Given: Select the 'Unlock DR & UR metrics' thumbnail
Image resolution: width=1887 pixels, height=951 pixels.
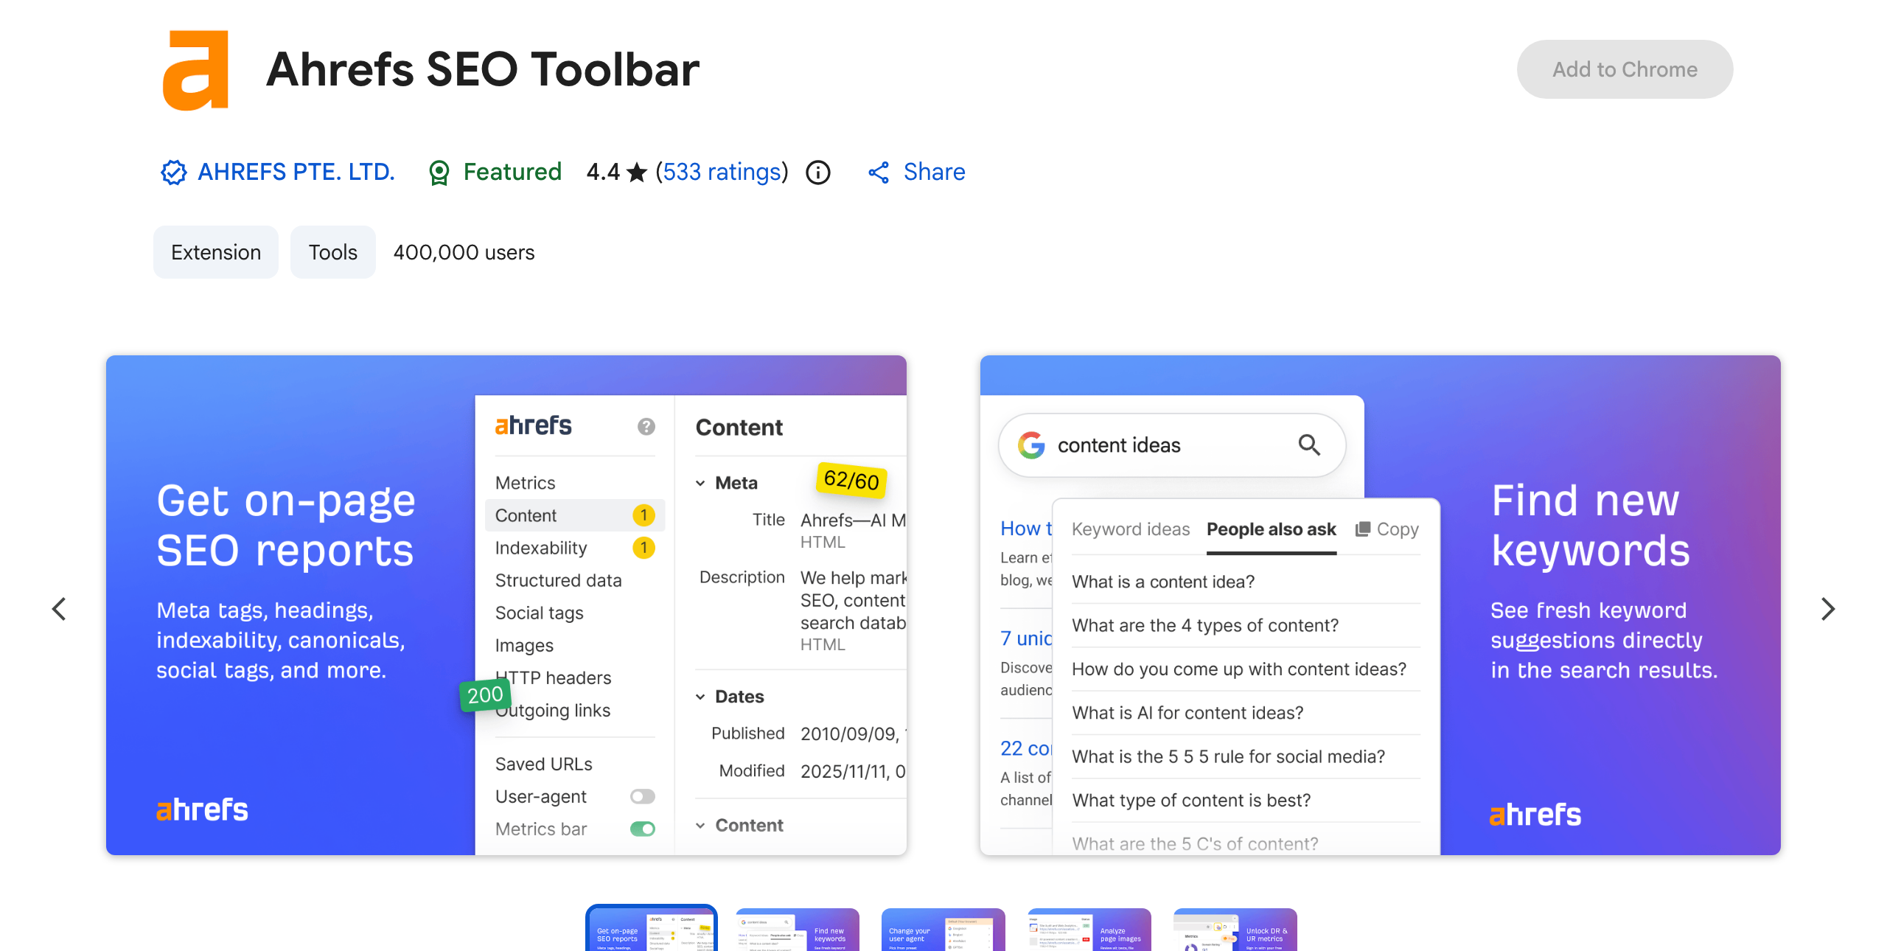Looking at the screenshot, I should [x=1235, y=929].
